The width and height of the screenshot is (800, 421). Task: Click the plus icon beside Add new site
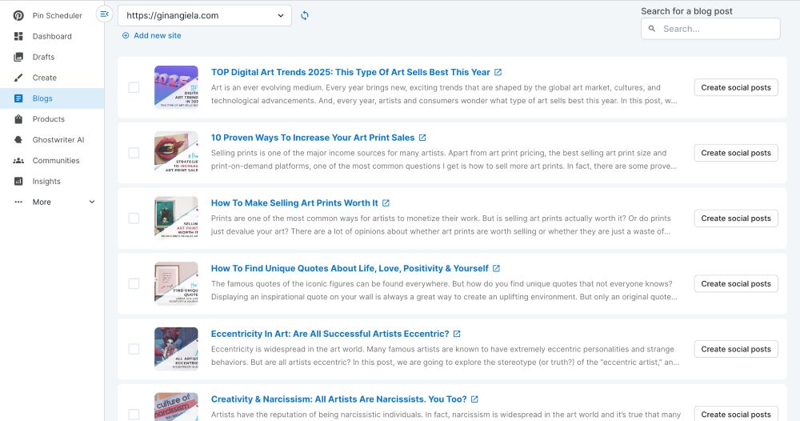click(126, 35)
